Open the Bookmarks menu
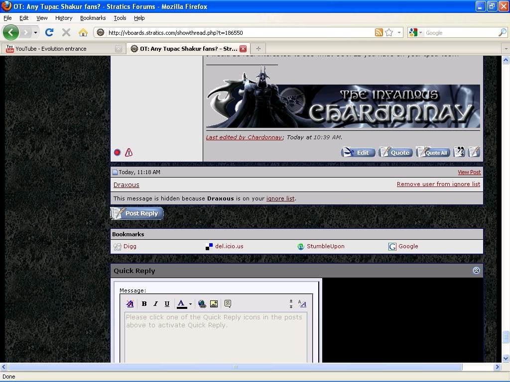The height and width of the screenshot is (382, 510). tap(93, 18)
